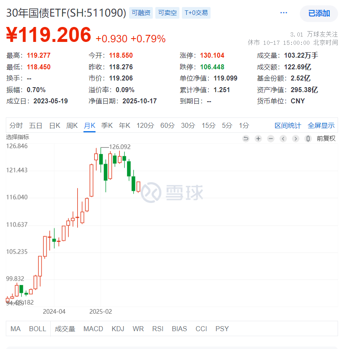Open 前复权 adjustment dropdown

click(326, 139)
